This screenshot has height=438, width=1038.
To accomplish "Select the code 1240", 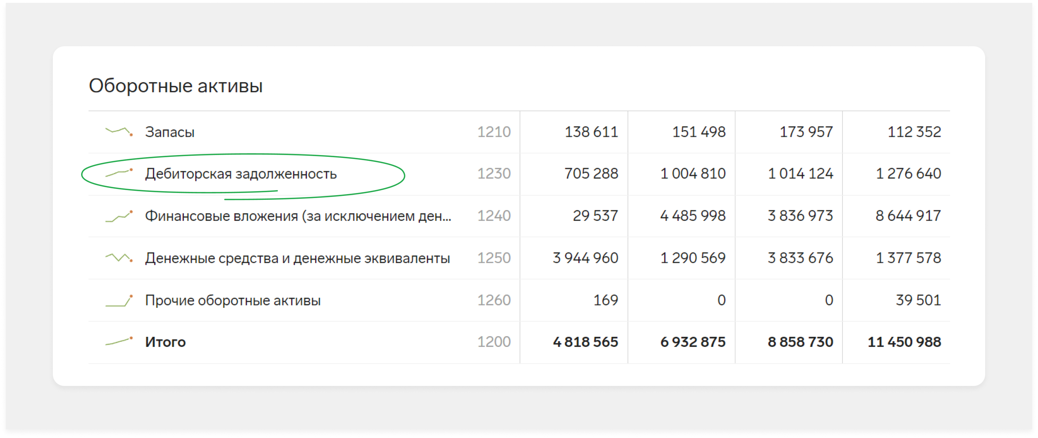I will pos(494,216).
